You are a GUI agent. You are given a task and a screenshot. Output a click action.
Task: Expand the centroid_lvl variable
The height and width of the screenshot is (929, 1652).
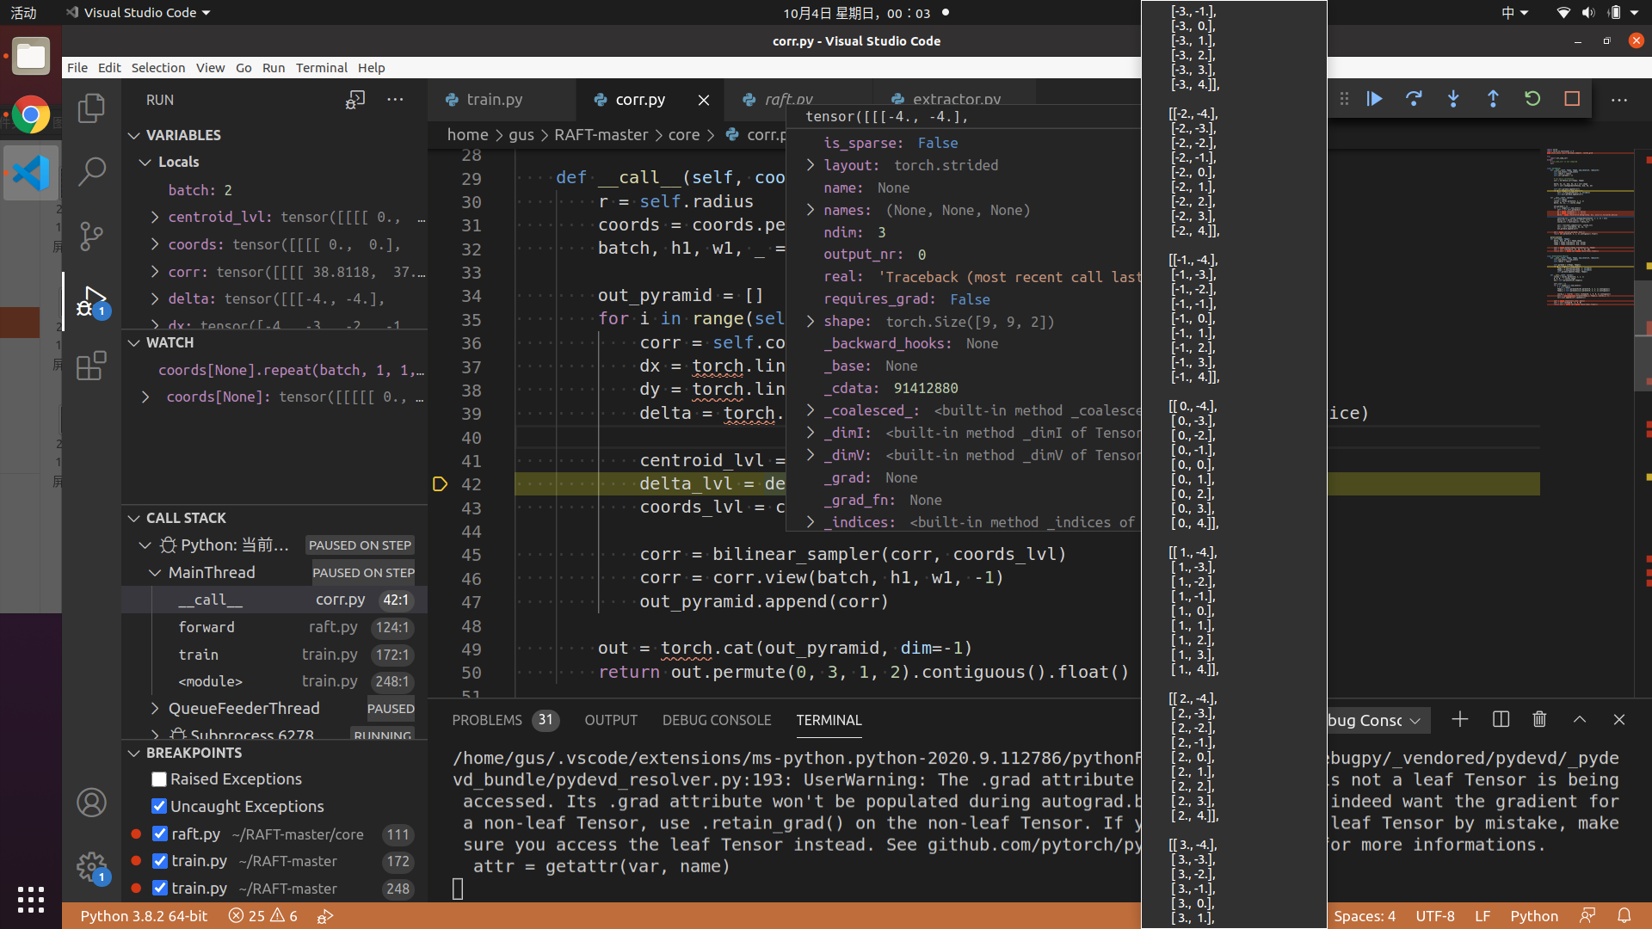coord(155,217)
